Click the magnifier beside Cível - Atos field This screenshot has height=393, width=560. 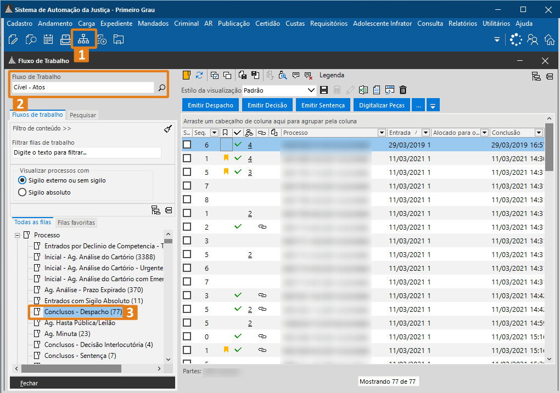162,87
